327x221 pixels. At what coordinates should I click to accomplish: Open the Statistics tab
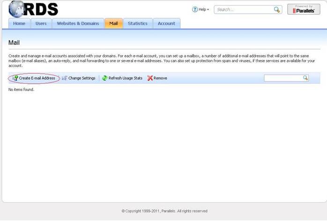pos(138,23)
